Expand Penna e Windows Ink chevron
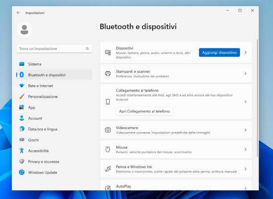The height and width of the screenshot is (199, 273). [245, 169]
